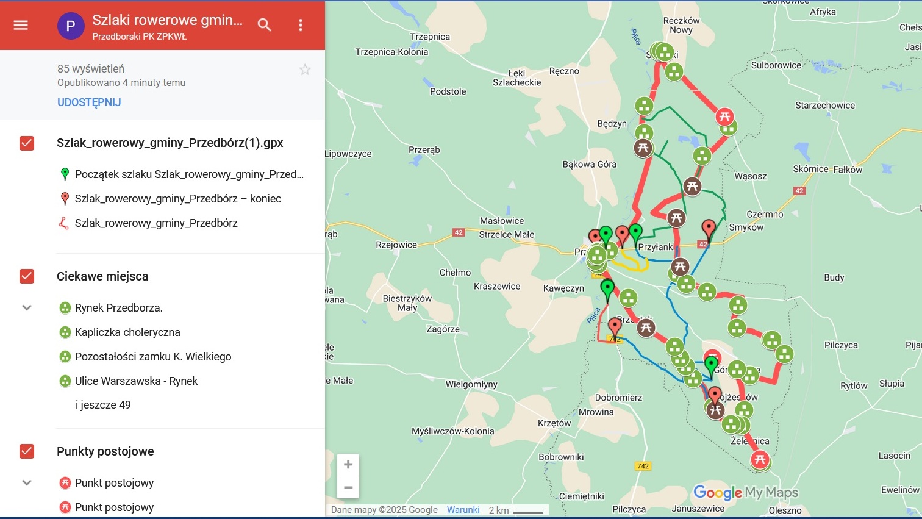This screenshot has height=519, width=922.
Task: Click the 'Rynek Przedborza' place marker icon
Action: point(65,307)
